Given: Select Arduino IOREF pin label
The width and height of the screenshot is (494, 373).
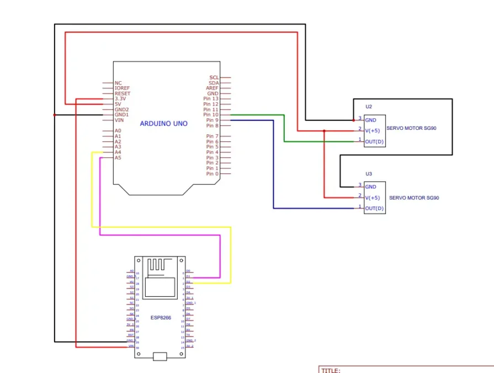Looking at the screenshot, I should coord(122,88).
